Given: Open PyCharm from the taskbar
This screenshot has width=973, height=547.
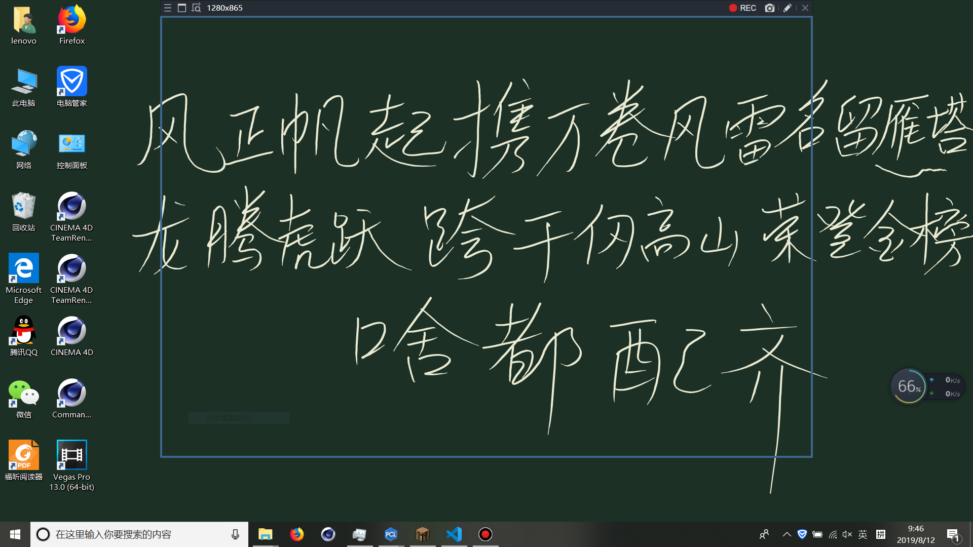Looking at the screenshot, I should pyautogui.click(x=391, y=534).
